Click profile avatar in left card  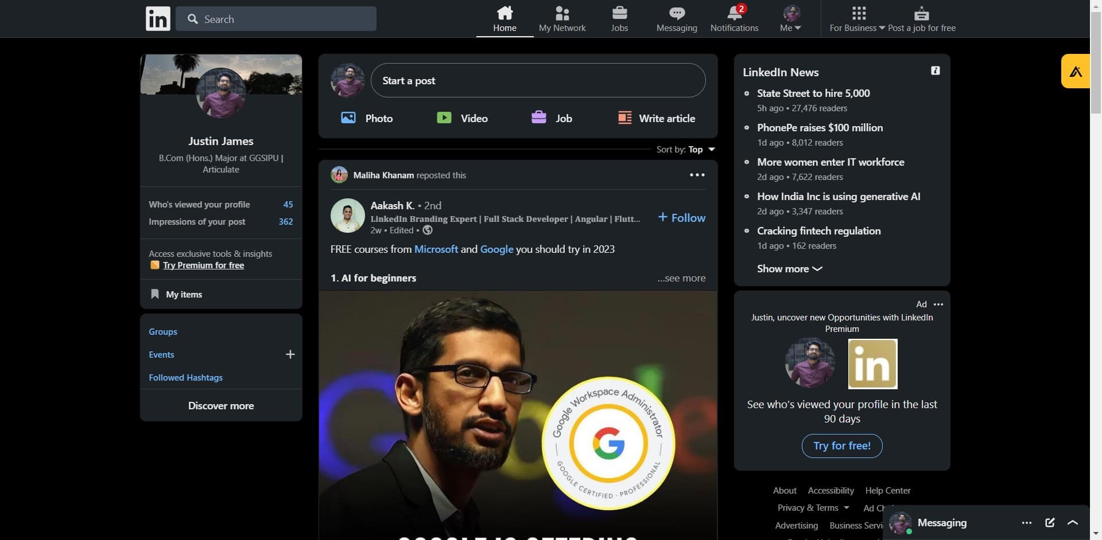(221, 93)
